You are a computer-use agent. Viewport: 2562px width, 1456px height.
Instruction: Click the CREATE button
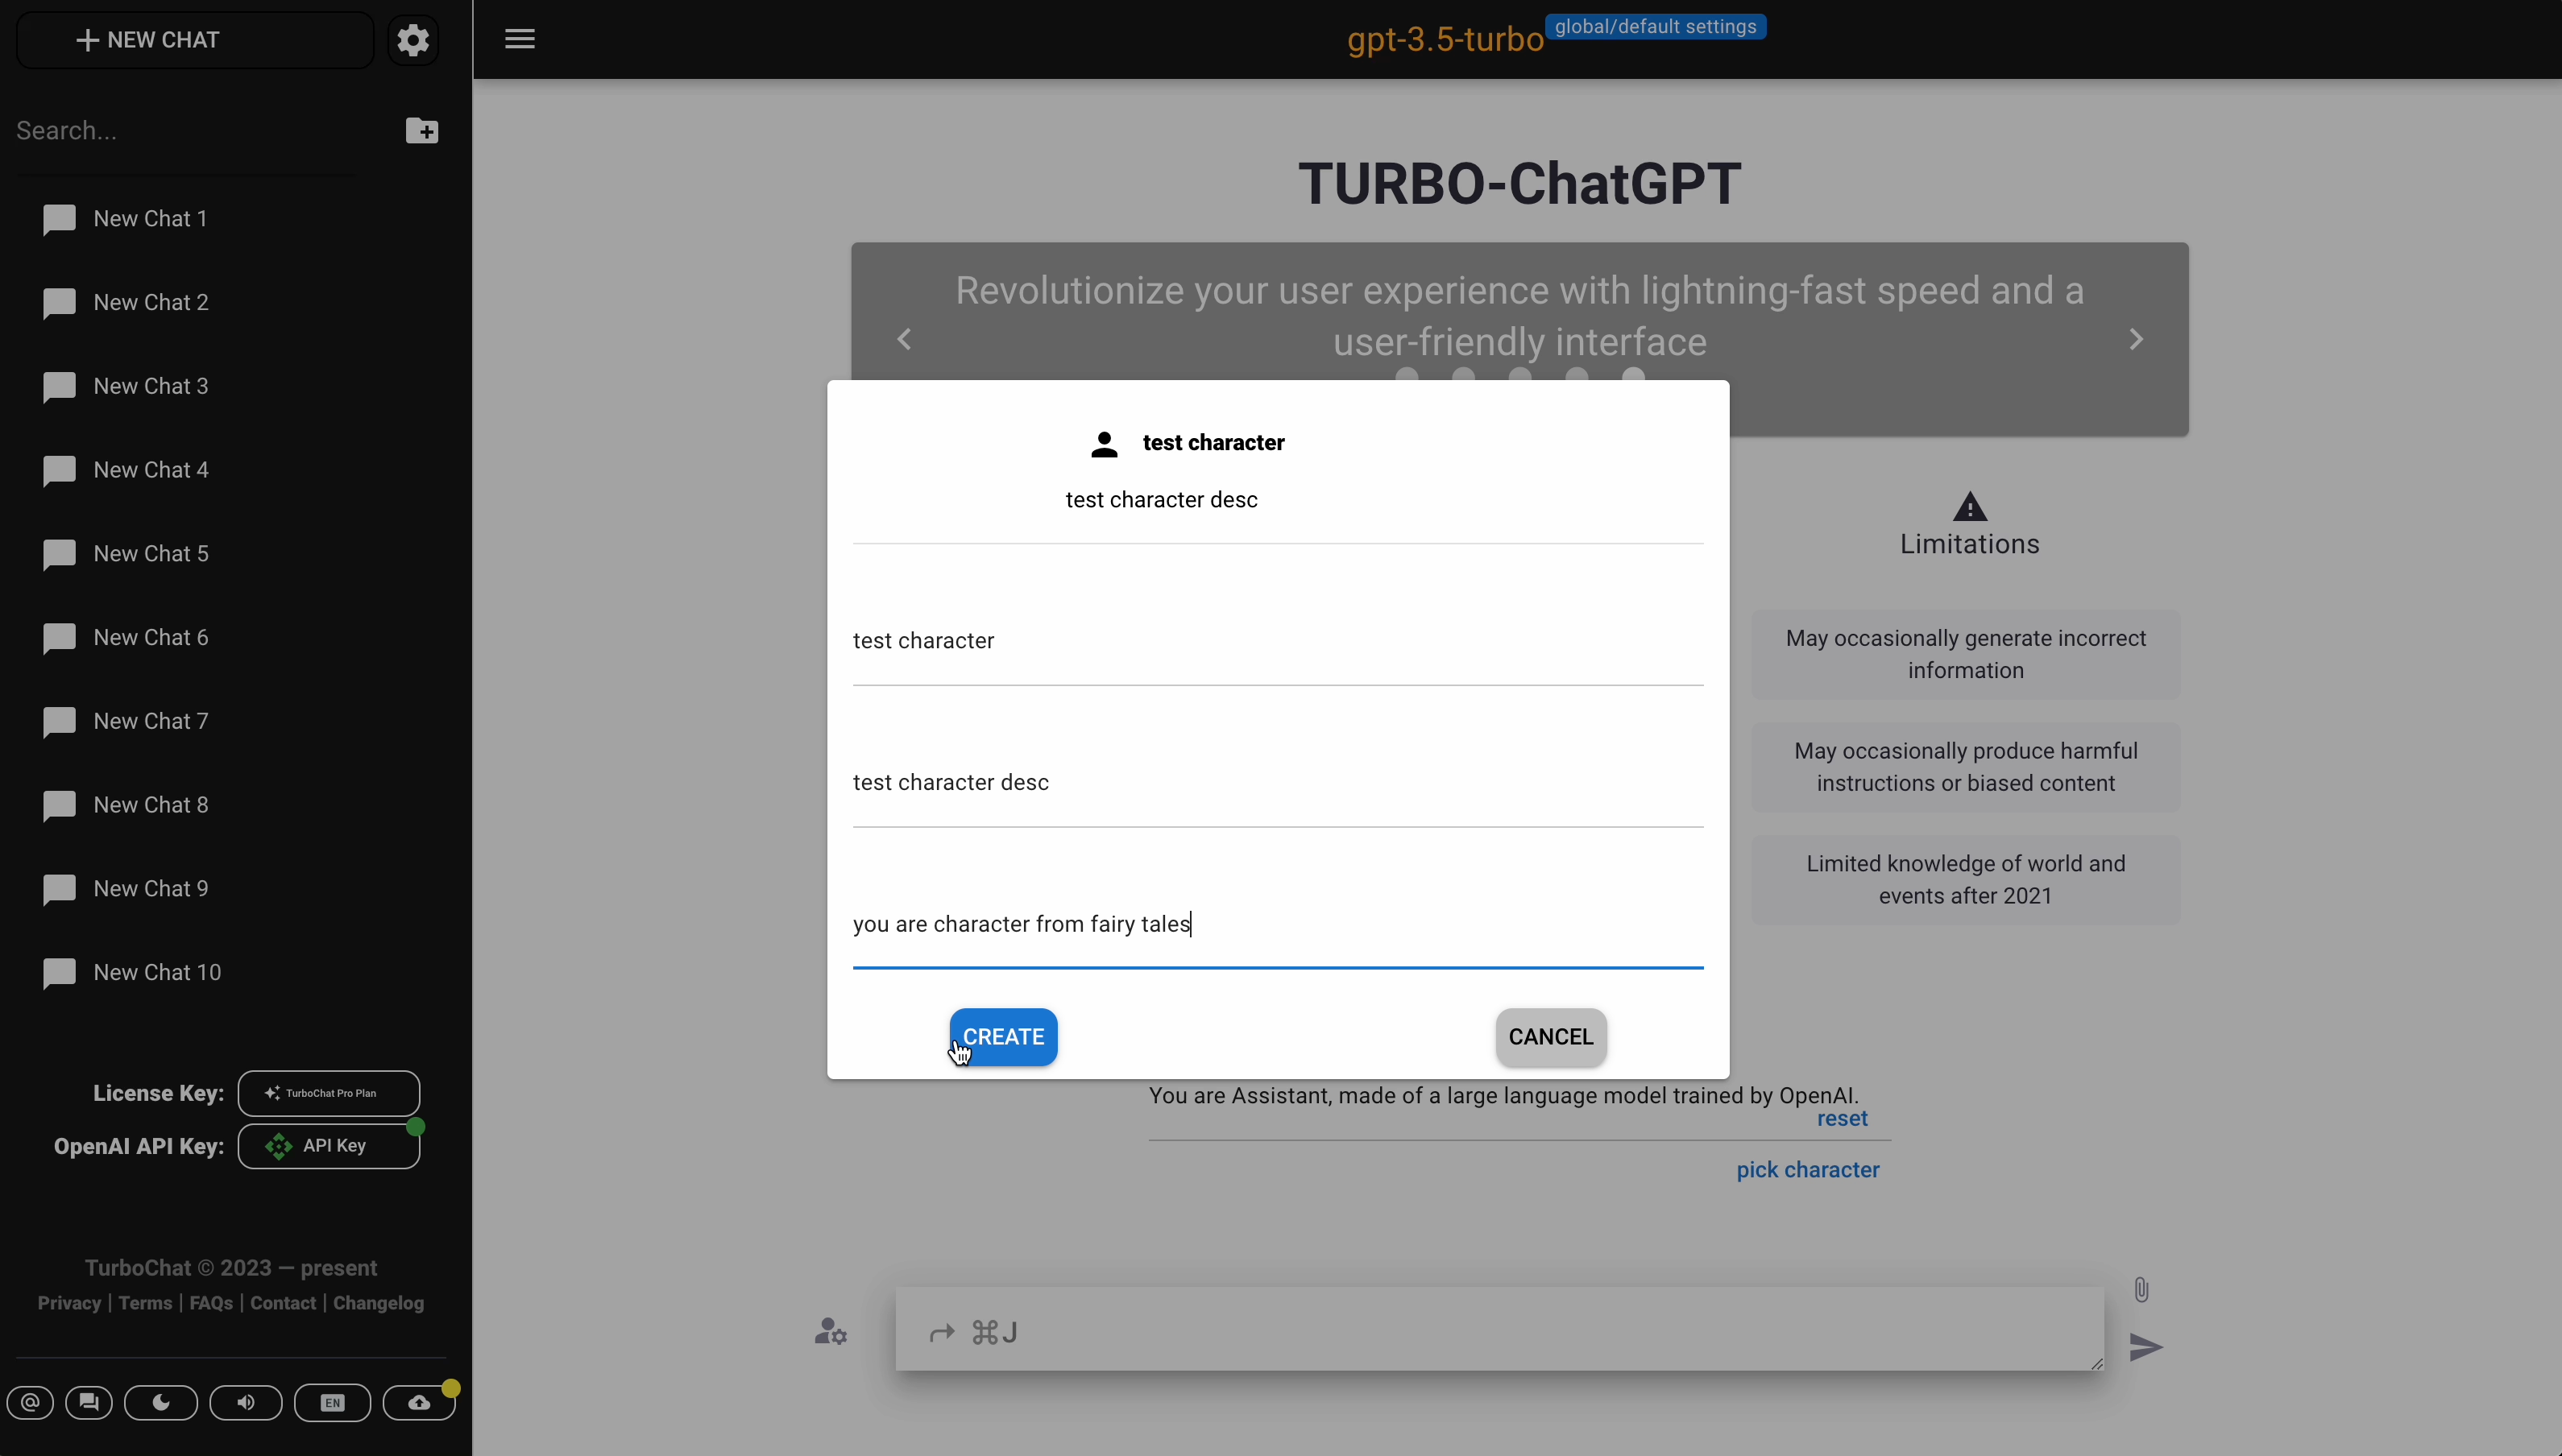coord(1002,1037)
